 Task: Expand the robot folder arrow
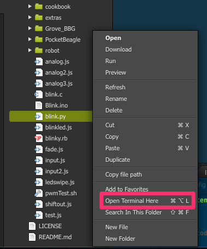(x=30, y=50)
